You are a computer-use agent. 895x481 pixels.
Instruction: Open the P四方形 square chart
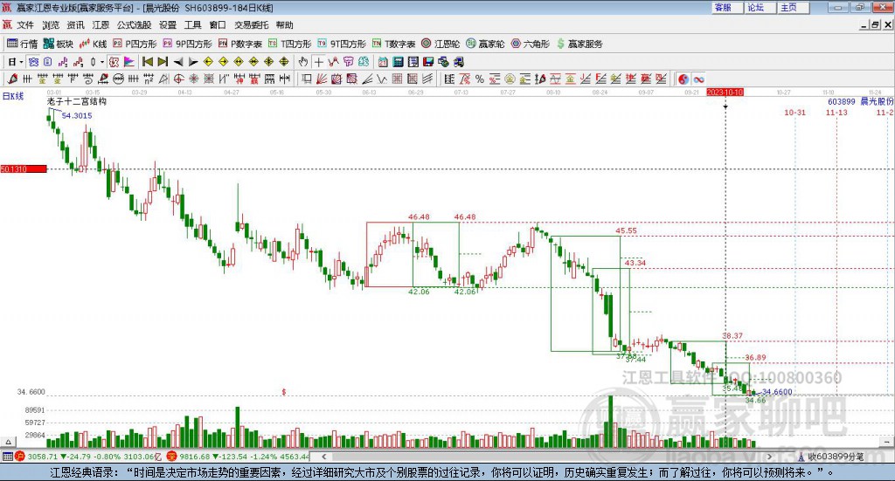click(134, 44)
